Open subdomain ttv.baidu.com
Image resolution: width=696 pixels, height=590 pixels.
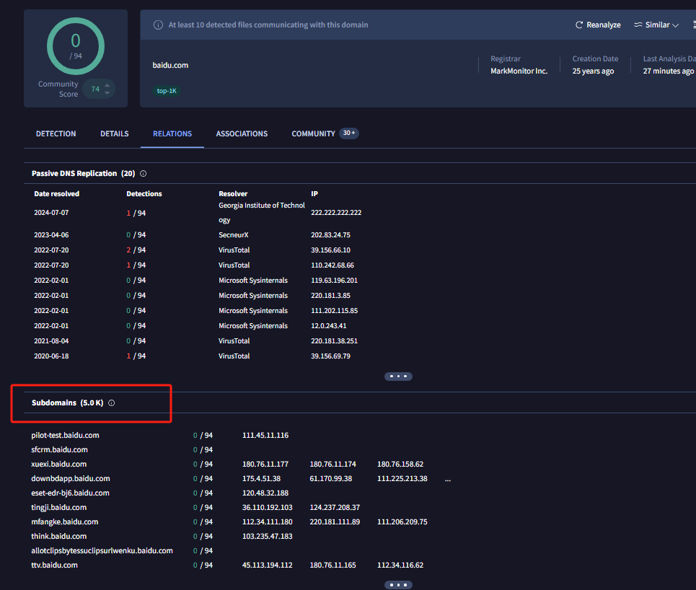[54, 565]
